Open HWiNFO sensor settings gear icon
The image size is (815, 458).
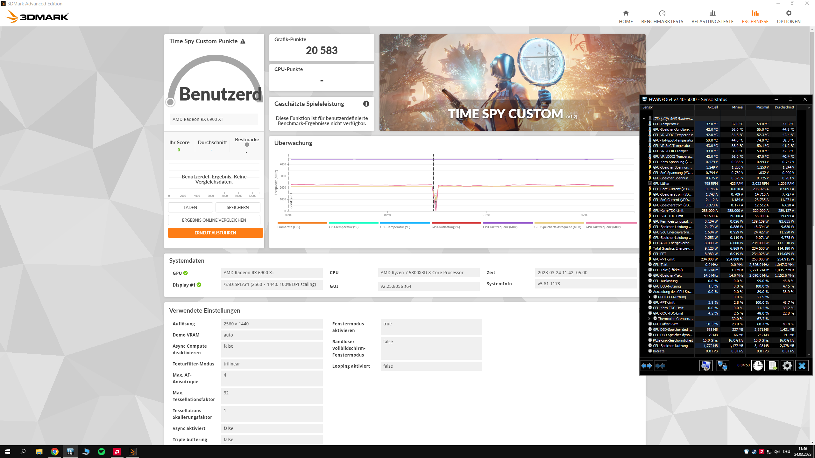tap(787, 366)
